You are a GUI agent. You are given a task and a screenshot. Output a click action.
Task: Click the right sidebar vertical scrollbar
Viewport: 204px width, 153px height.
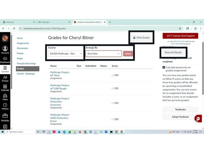(x=203, y=68)
